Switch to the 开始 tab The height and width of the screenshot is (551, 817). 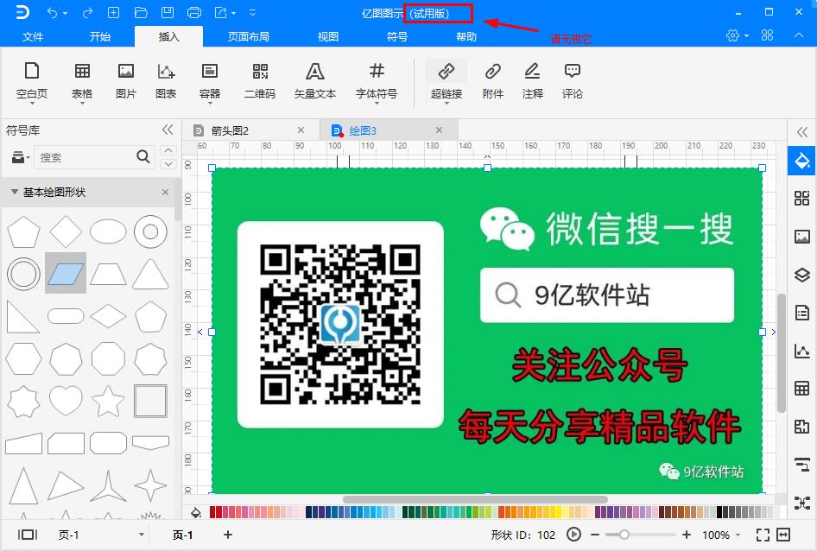point(99,36)
